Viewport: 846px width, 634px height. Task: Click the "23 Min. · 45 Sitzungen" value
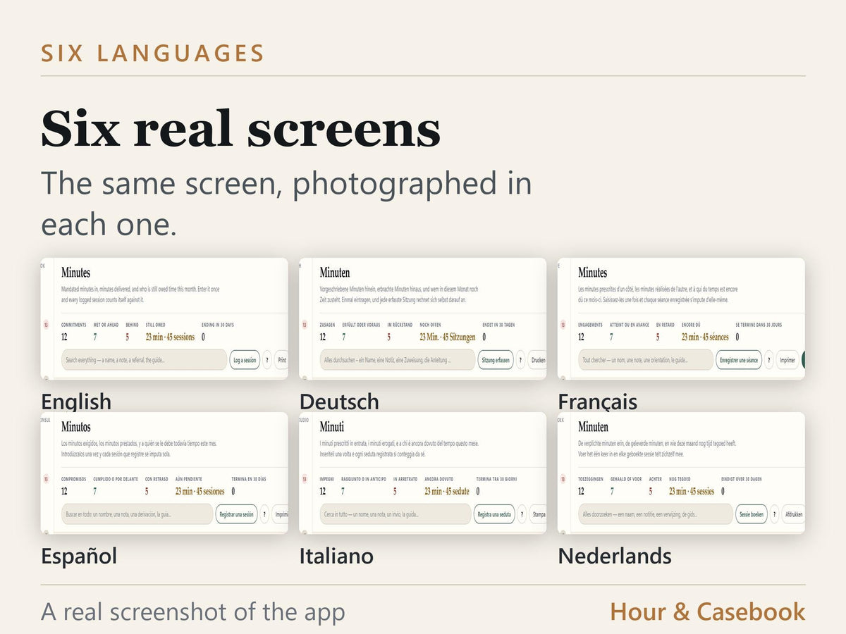tap(448, 337)
